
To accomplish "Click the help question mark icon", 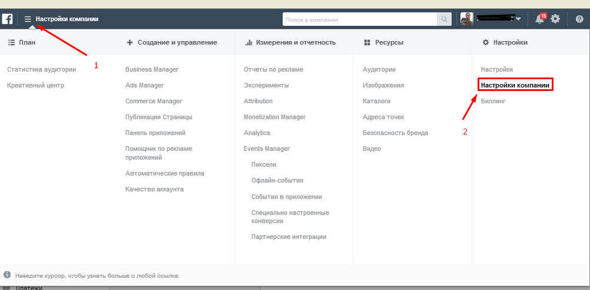I will click(x=579, y=19).
